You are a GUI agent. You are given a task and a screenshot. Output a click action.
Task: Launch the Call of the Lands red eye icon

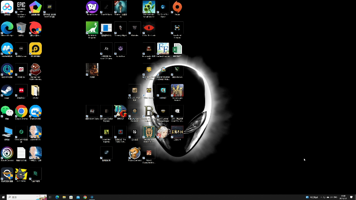tap(149, 28)
